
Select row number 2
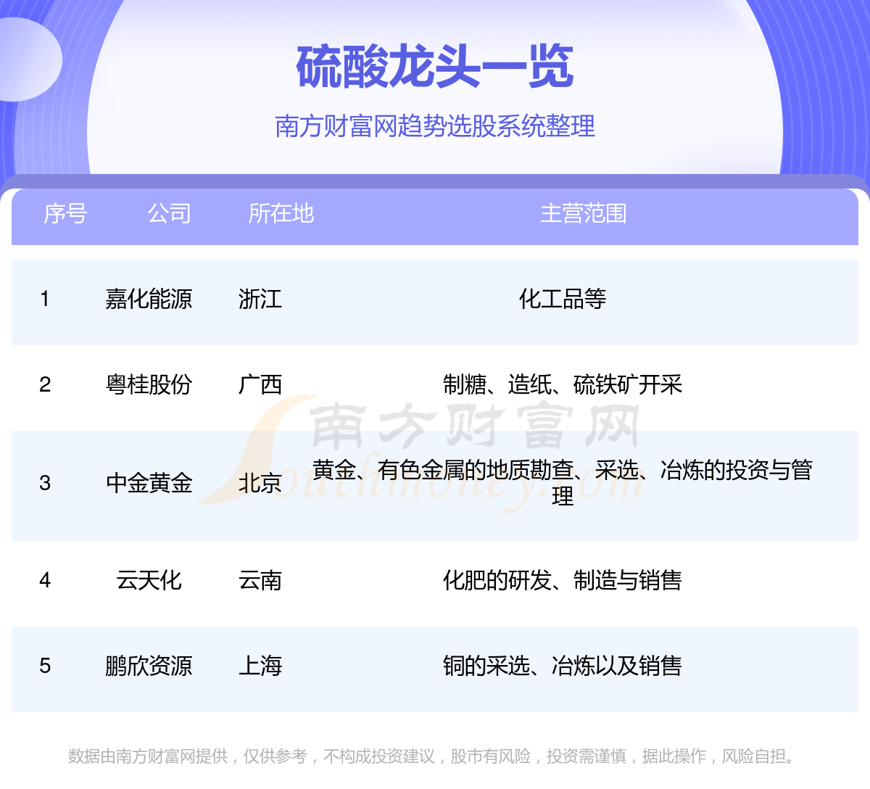coord(45,384)
